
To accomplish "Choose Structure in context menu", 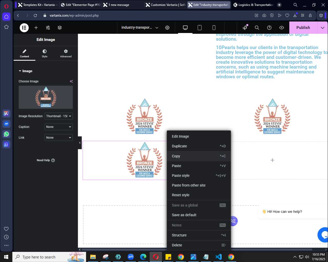I will pos(199,235).
